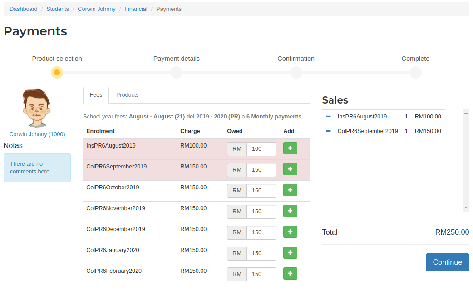Viewport: 473px width, 301px height.
Task: Click the Payment details step circle
Action: [x=176, y=73]
